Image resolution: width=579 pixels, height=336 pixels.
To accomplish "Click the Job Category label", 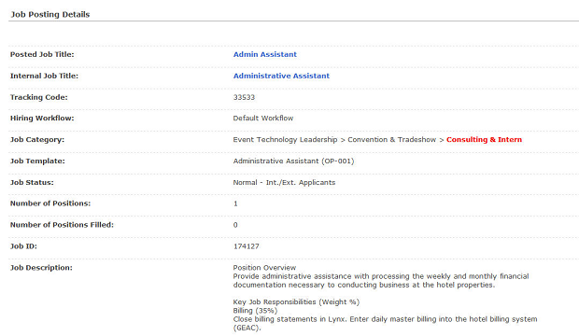I will point(37,140).
